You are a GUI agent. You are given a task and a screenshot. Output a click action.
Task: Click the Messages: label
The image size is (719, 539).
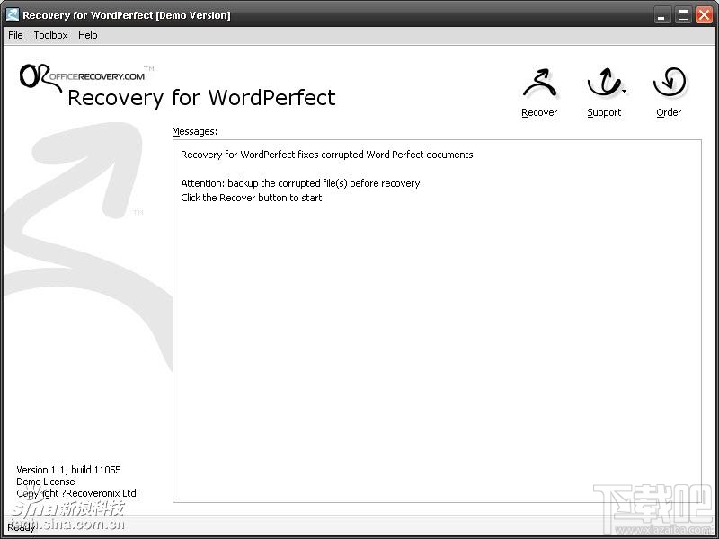pyautogui.click(x=194, y=131)
